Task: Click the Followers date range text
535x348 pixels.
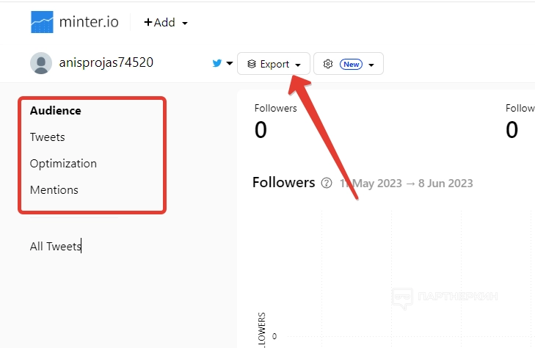Action: pos(406,183)
